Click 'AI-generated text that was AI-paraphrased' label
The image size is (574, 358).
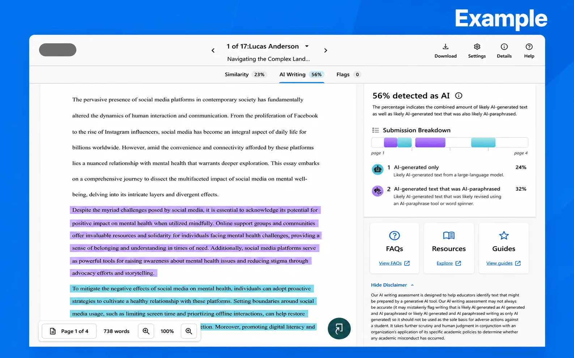pos(447,189)
